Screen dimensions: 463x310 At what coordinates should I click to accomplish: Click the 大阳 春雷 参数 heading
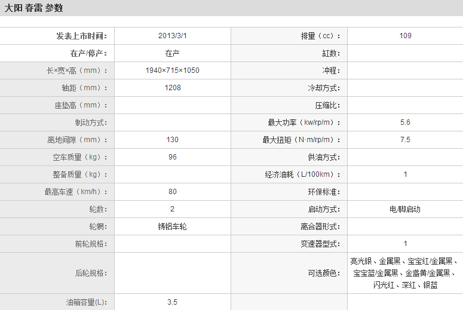click(33, 8)
